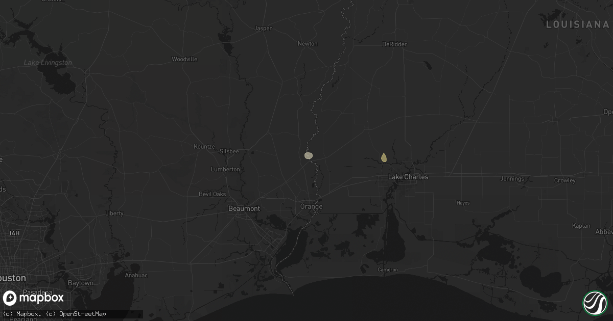Click the green circular logo icon

pos(595,303)
